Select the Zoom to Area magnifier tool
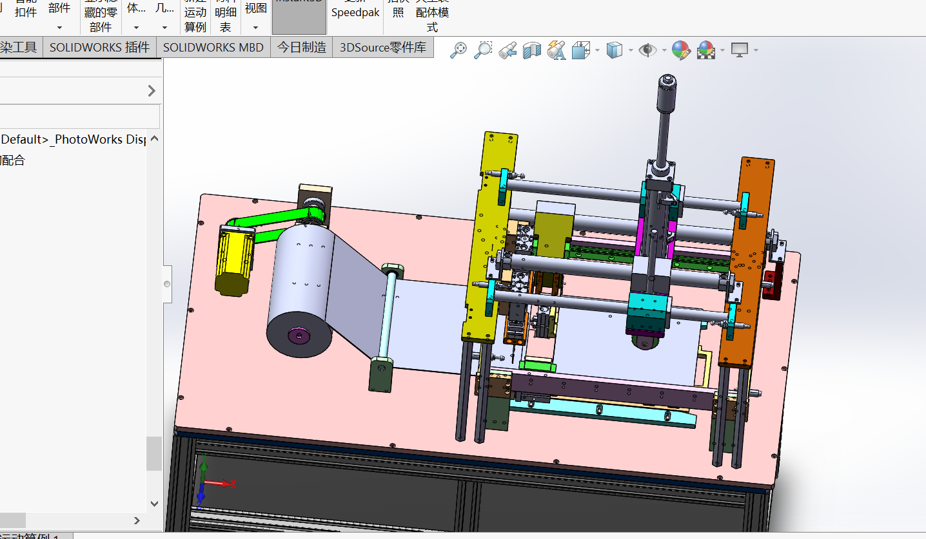The height and width of the screenshot is (539, 926). (x=483, y=50)
